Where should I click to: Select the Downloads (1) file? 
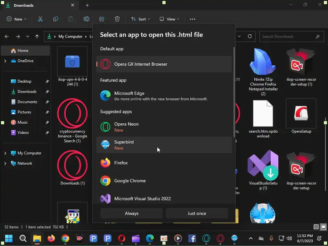click(x=72, y=168)
